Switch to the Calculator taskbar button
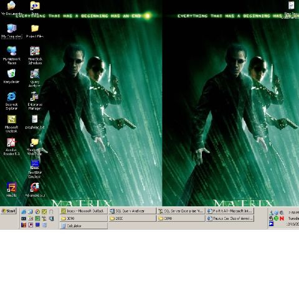Image resolution: width=299 pixels, height=299 pixels. tap(83, 226)
